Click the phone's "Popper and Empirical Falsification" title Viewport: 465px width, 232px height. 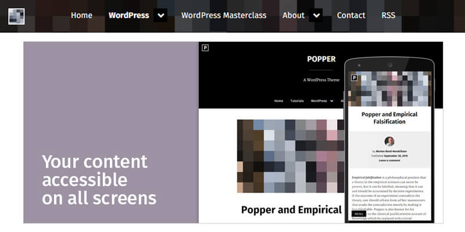click(x=389, y=118)
